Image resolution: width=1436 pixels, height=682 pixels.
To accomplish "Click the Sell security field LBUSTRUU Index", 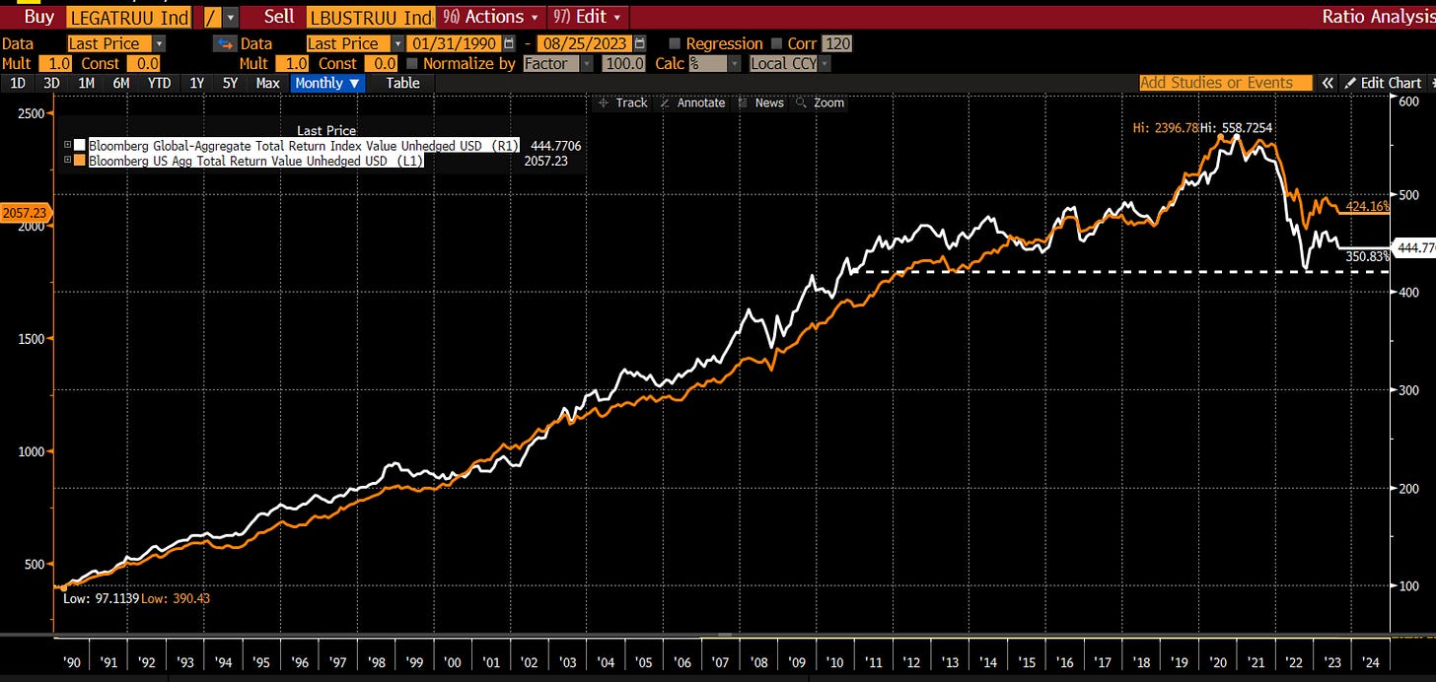I will coord(371,17).
